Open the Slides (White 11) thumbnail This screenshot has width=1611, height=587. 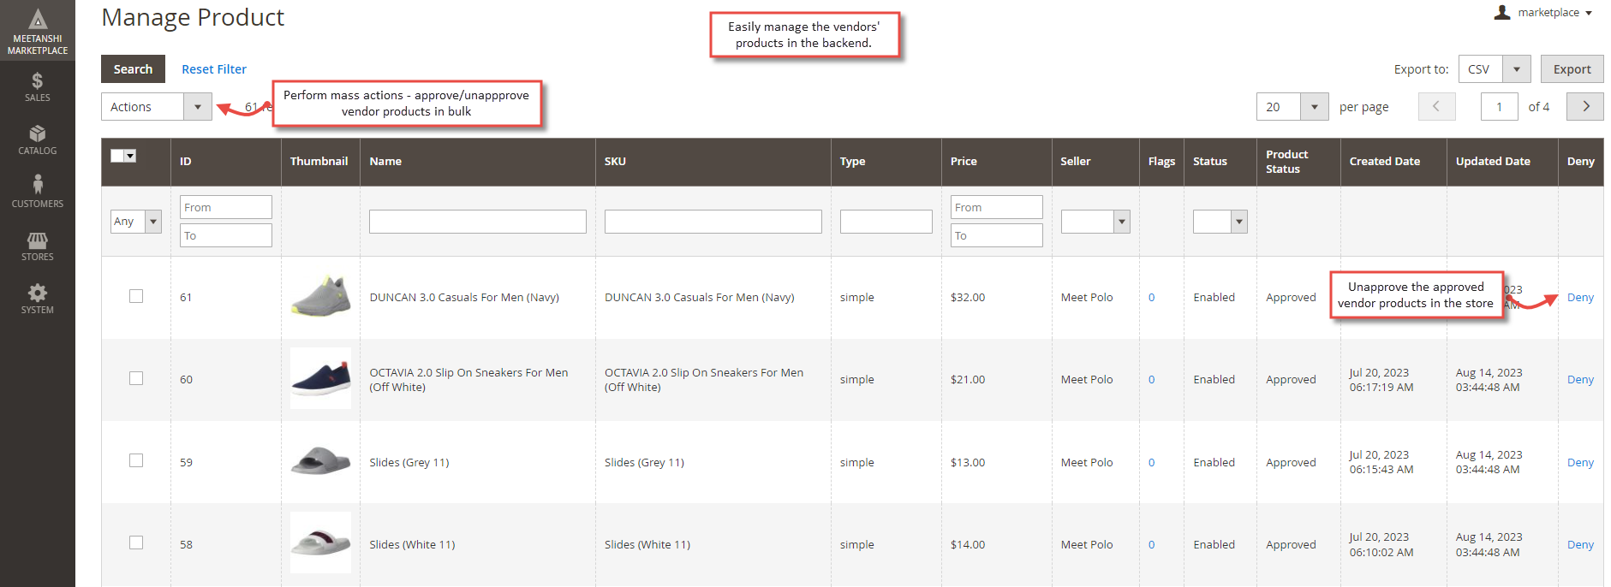tap(321, 543)
